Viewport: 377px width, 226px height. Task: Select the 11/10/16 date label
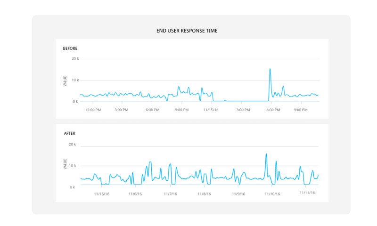272,194
